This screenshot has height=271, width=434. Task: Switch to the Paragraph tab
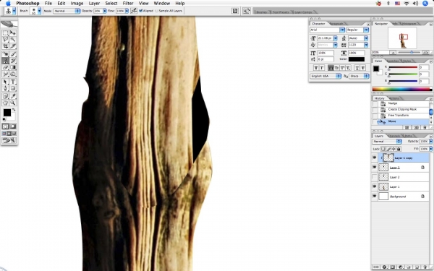pyautogui.click(x=337, y=24)
